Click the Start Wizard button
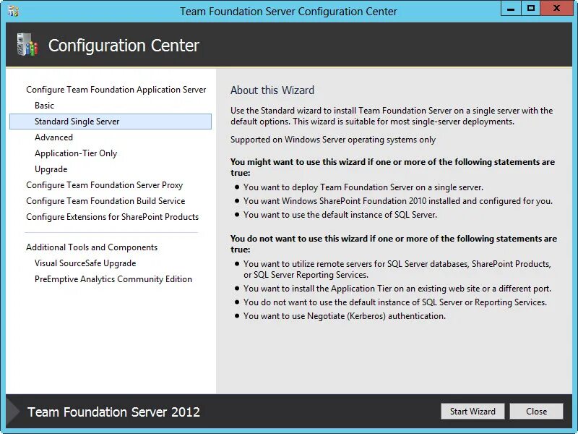Image resolution: width=578 pixels, height=434 pixels. (473, 411)
